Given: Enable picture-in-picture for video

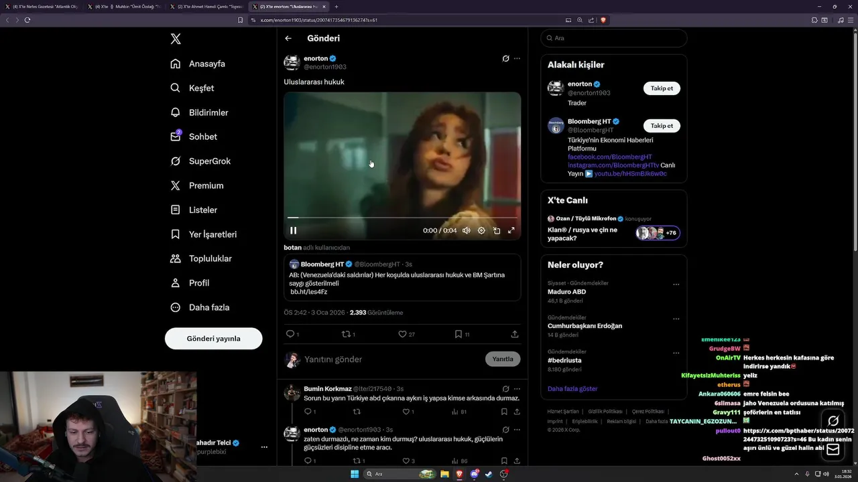Looking at the screenshot, I should 496,230.
